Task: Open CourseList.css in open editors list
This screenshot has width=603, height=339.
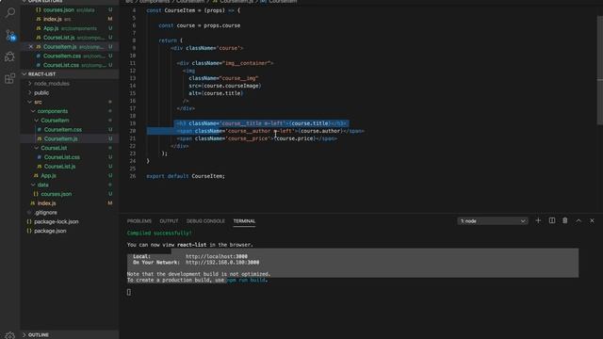Action: click(x=70, y=65)
